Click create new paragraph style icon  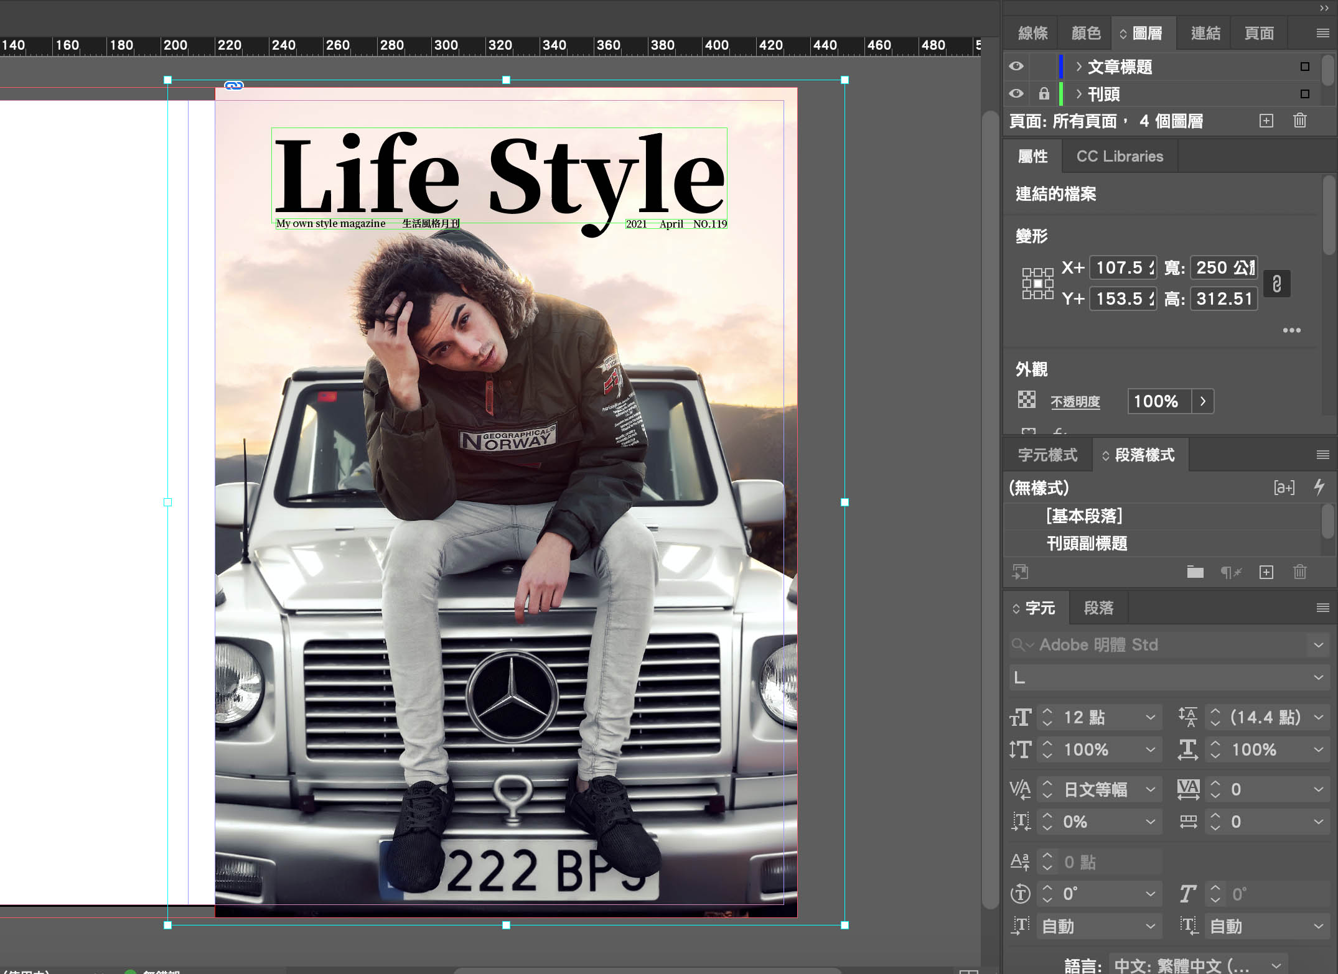pos(1266,572)
